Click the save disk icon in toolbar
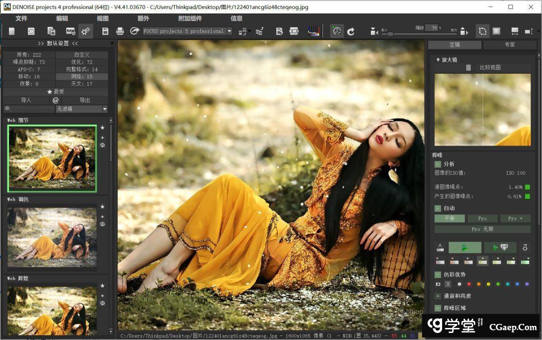 (105, 31)
